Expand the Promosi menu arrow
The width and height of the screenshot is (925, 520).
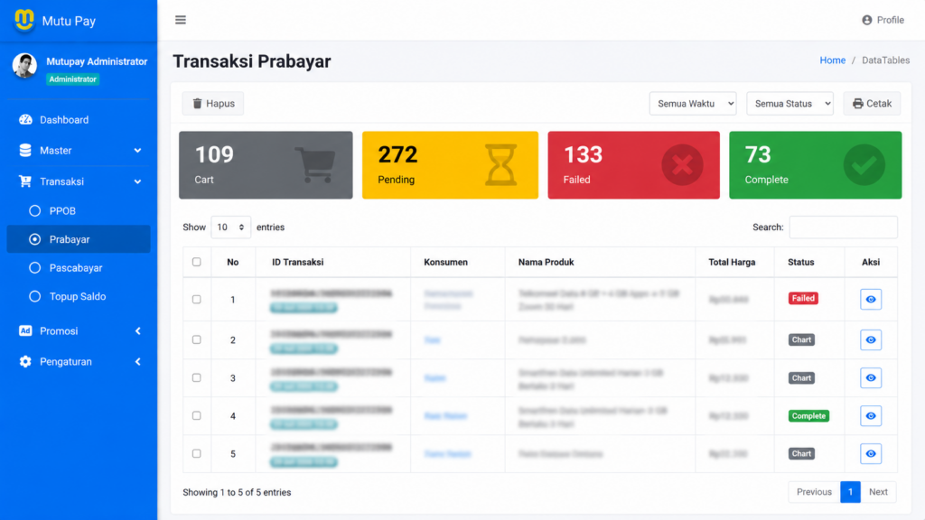point(138,330)
